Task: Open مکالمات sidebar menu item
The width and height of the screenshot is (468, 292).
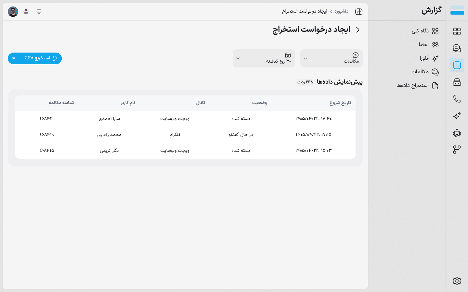Action: point(425,72)
